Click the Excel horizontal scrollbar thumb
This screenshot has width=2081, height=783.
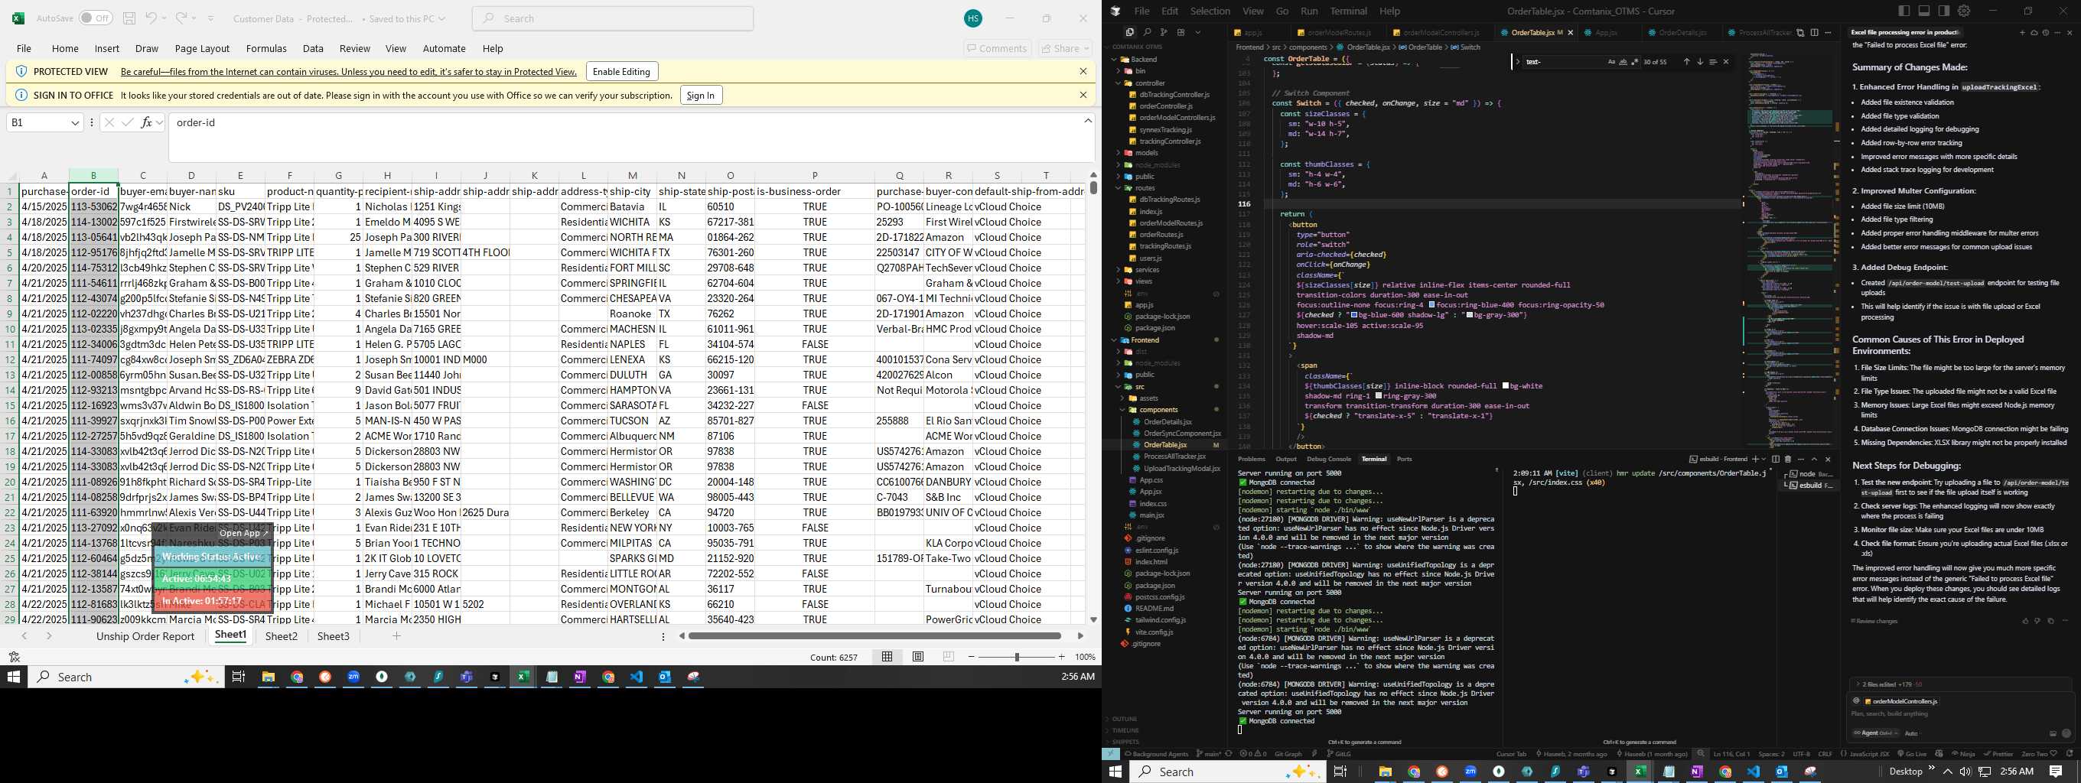tap(874, 636)
